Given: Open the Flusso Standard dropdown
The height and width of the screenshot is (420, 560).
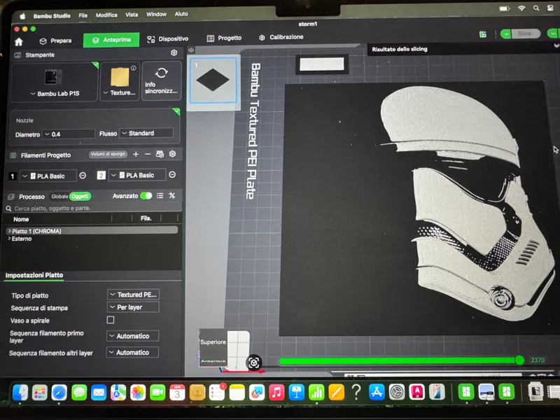Looking at the screenshot, I should coord(146,133).
